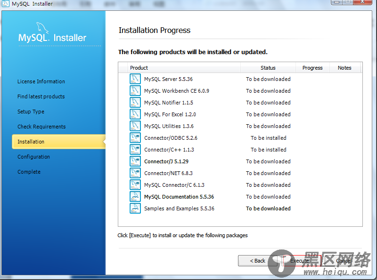Image resolution: width=377 pixels, height=280 pixels.
Task: Open the Setup Type step
Action: tap(31, 112)
